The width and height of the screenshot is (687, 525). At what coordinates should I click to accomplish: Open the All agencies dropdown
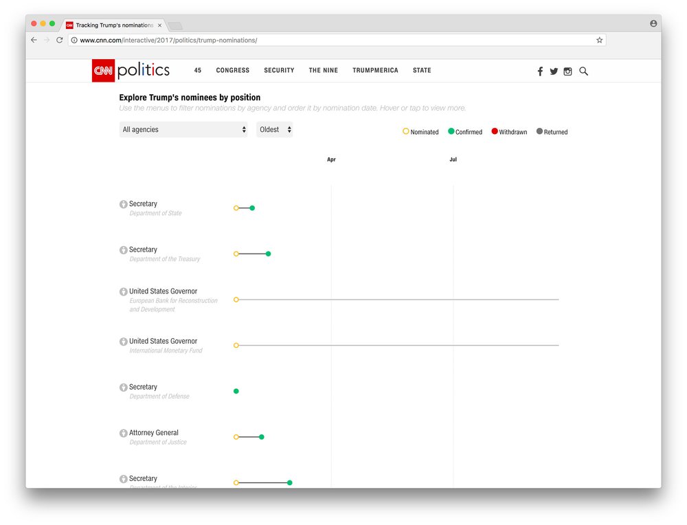pyautogui.click(x=183, y=130)
